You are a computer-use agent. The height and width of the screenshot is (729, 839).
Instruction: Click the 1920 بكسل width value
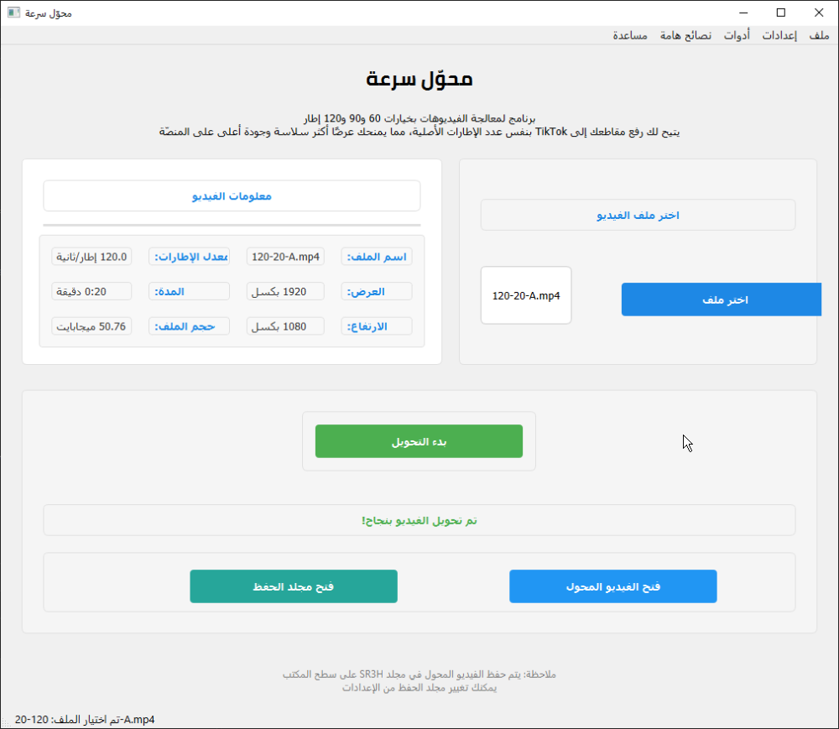[x=285, y=292]
